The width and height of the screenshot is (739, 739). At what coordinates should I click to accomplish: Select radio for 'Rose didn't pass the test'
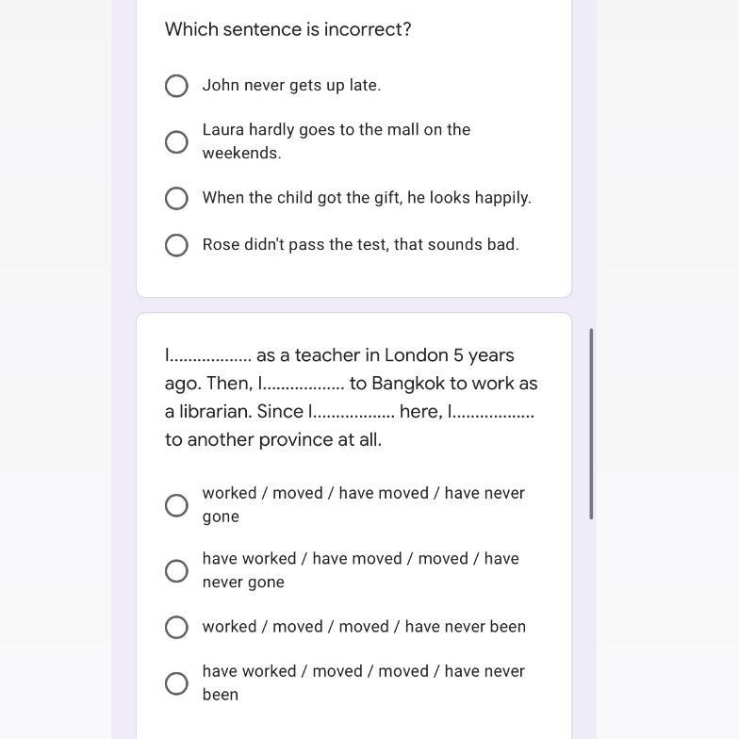pos(176,245)
